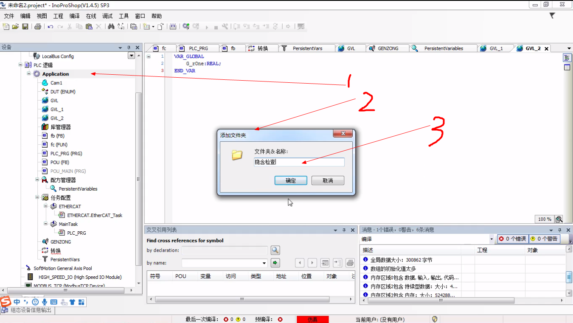Select 库管理器 in device tree
The image size is (573, 323).
[60, 127]
